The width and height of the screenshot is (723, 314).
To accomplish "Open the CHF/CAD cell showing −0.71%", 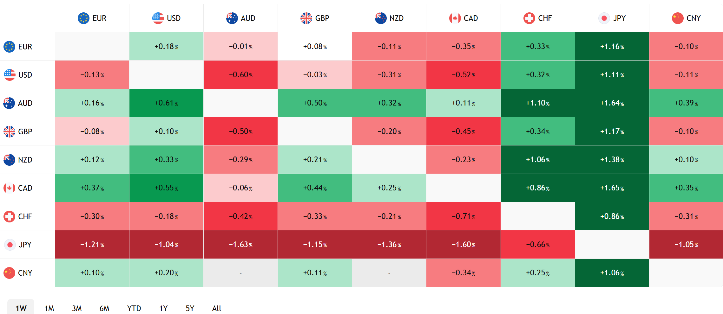I will click(x=463, y=216).
